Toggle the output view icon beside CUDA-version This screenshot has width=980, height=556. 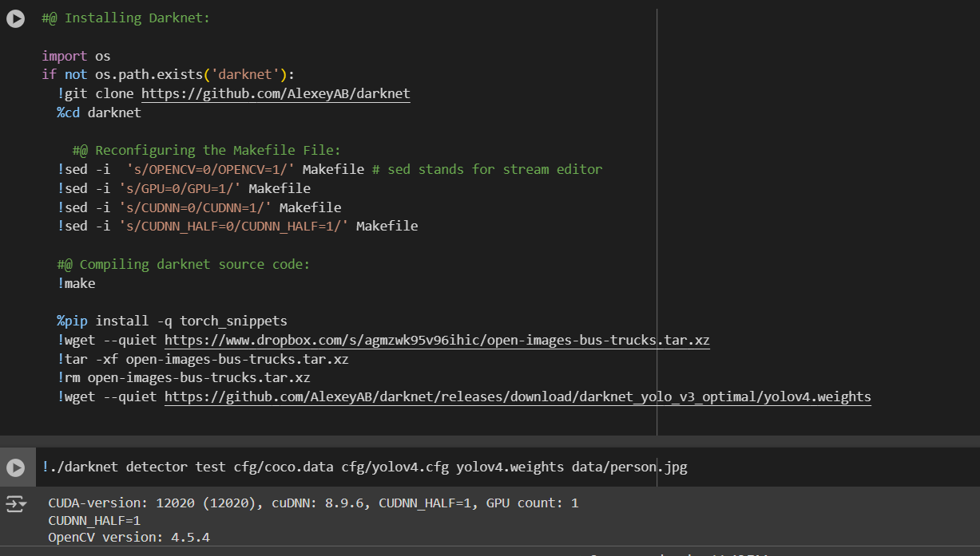(x=16, y=503)
